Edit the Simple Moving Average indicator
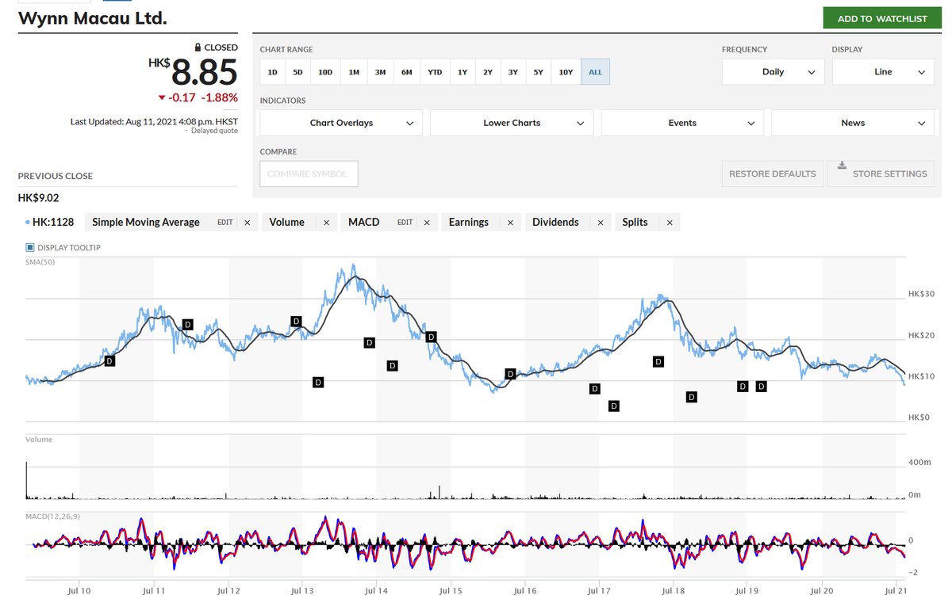Screen dimensions: 952x606 pos(225,223)
